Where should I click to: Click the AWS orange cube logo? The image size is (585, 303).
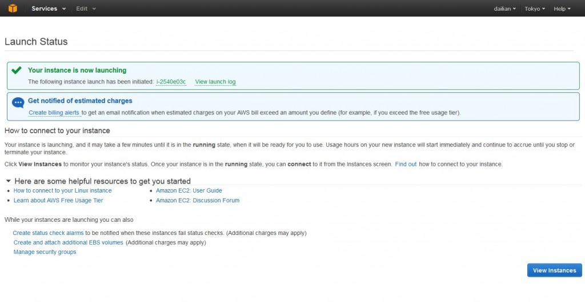13,9
